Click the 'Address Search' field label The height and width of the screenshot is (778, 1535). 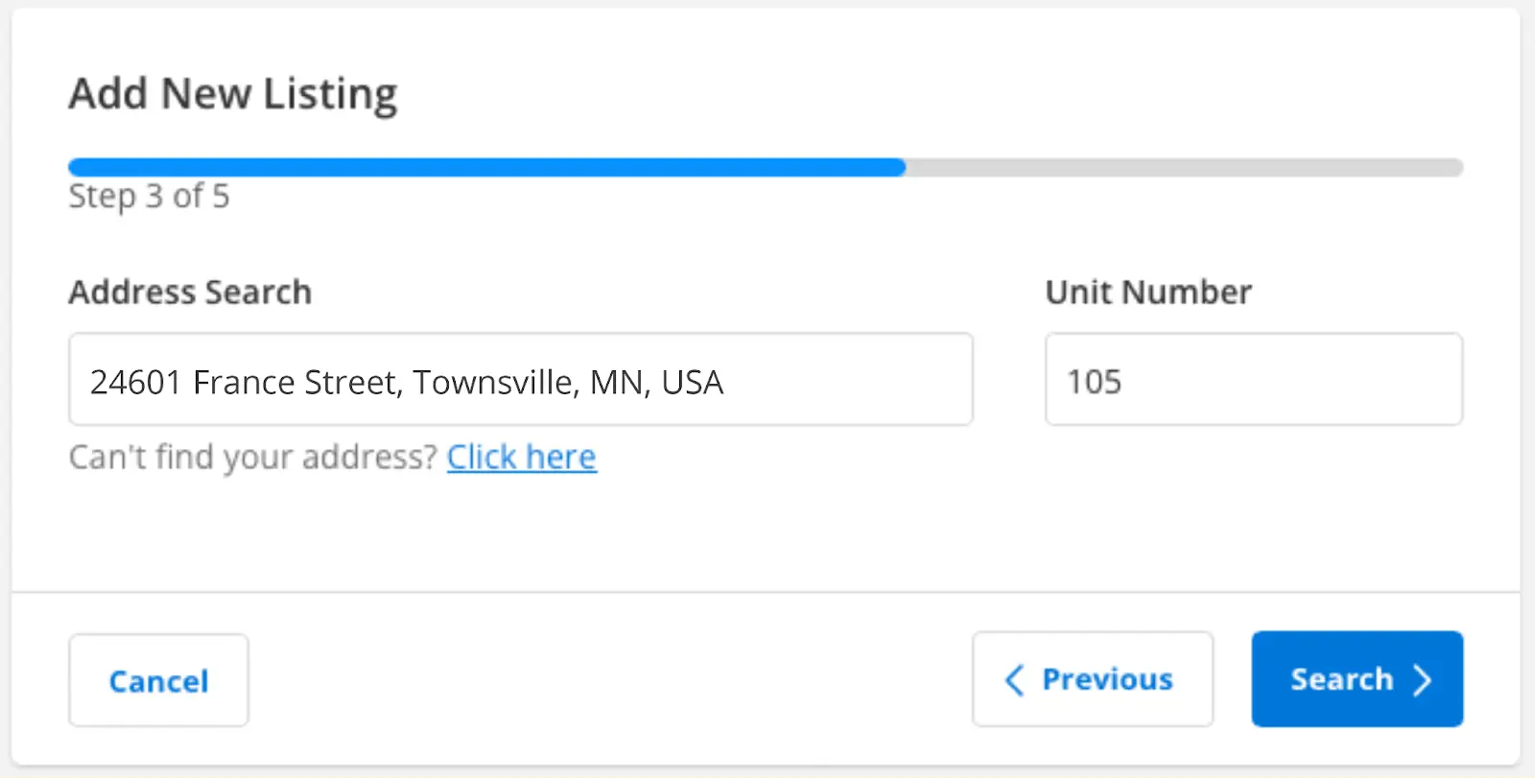(x=190, y=292)
